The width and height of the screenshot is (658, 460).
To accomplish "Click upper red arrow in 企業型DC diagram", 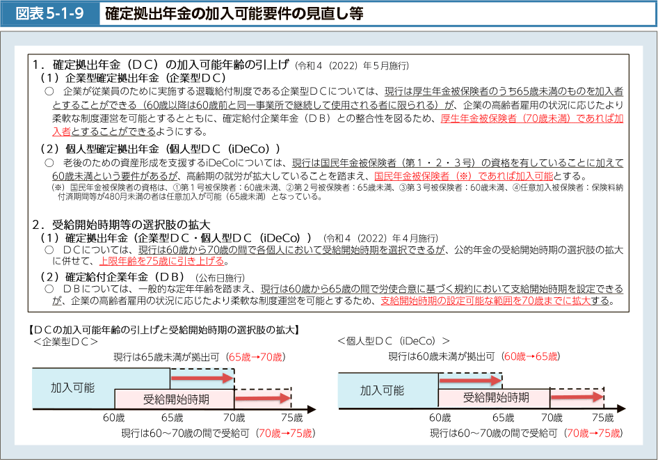I will pos(202,378).
